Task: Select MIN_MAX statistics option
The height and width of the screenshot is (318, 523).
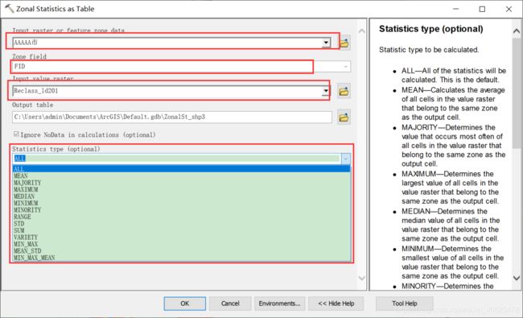Action: coord(182,244)
